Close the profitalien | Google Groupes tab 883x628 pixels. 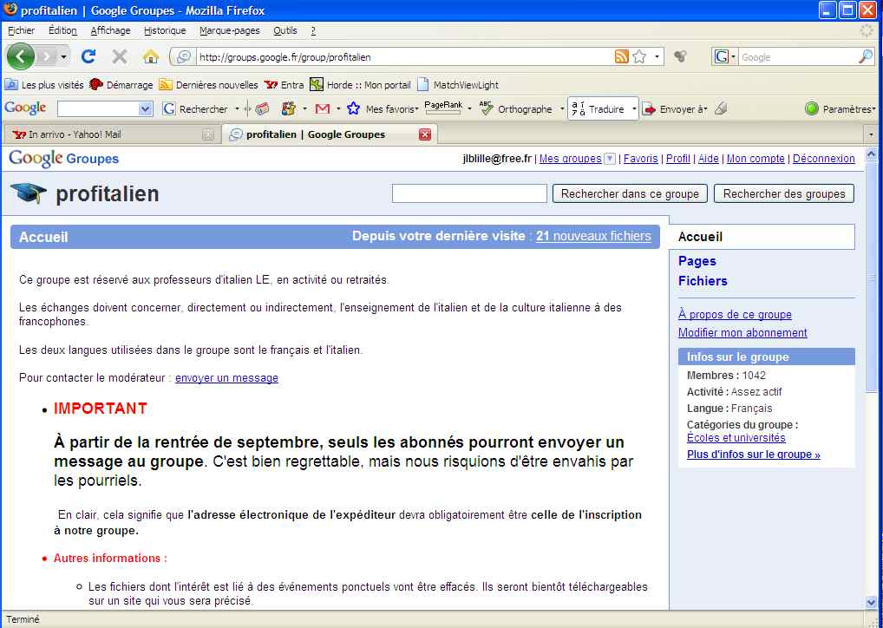pyautogui.click(x=425, y=134)
